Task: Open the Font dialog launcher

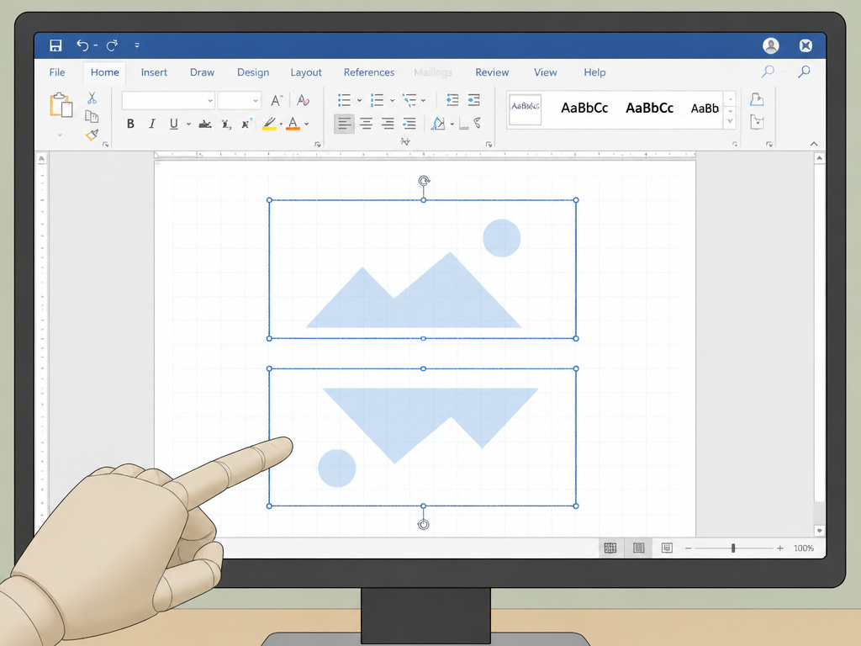Action: click(317, 145)
